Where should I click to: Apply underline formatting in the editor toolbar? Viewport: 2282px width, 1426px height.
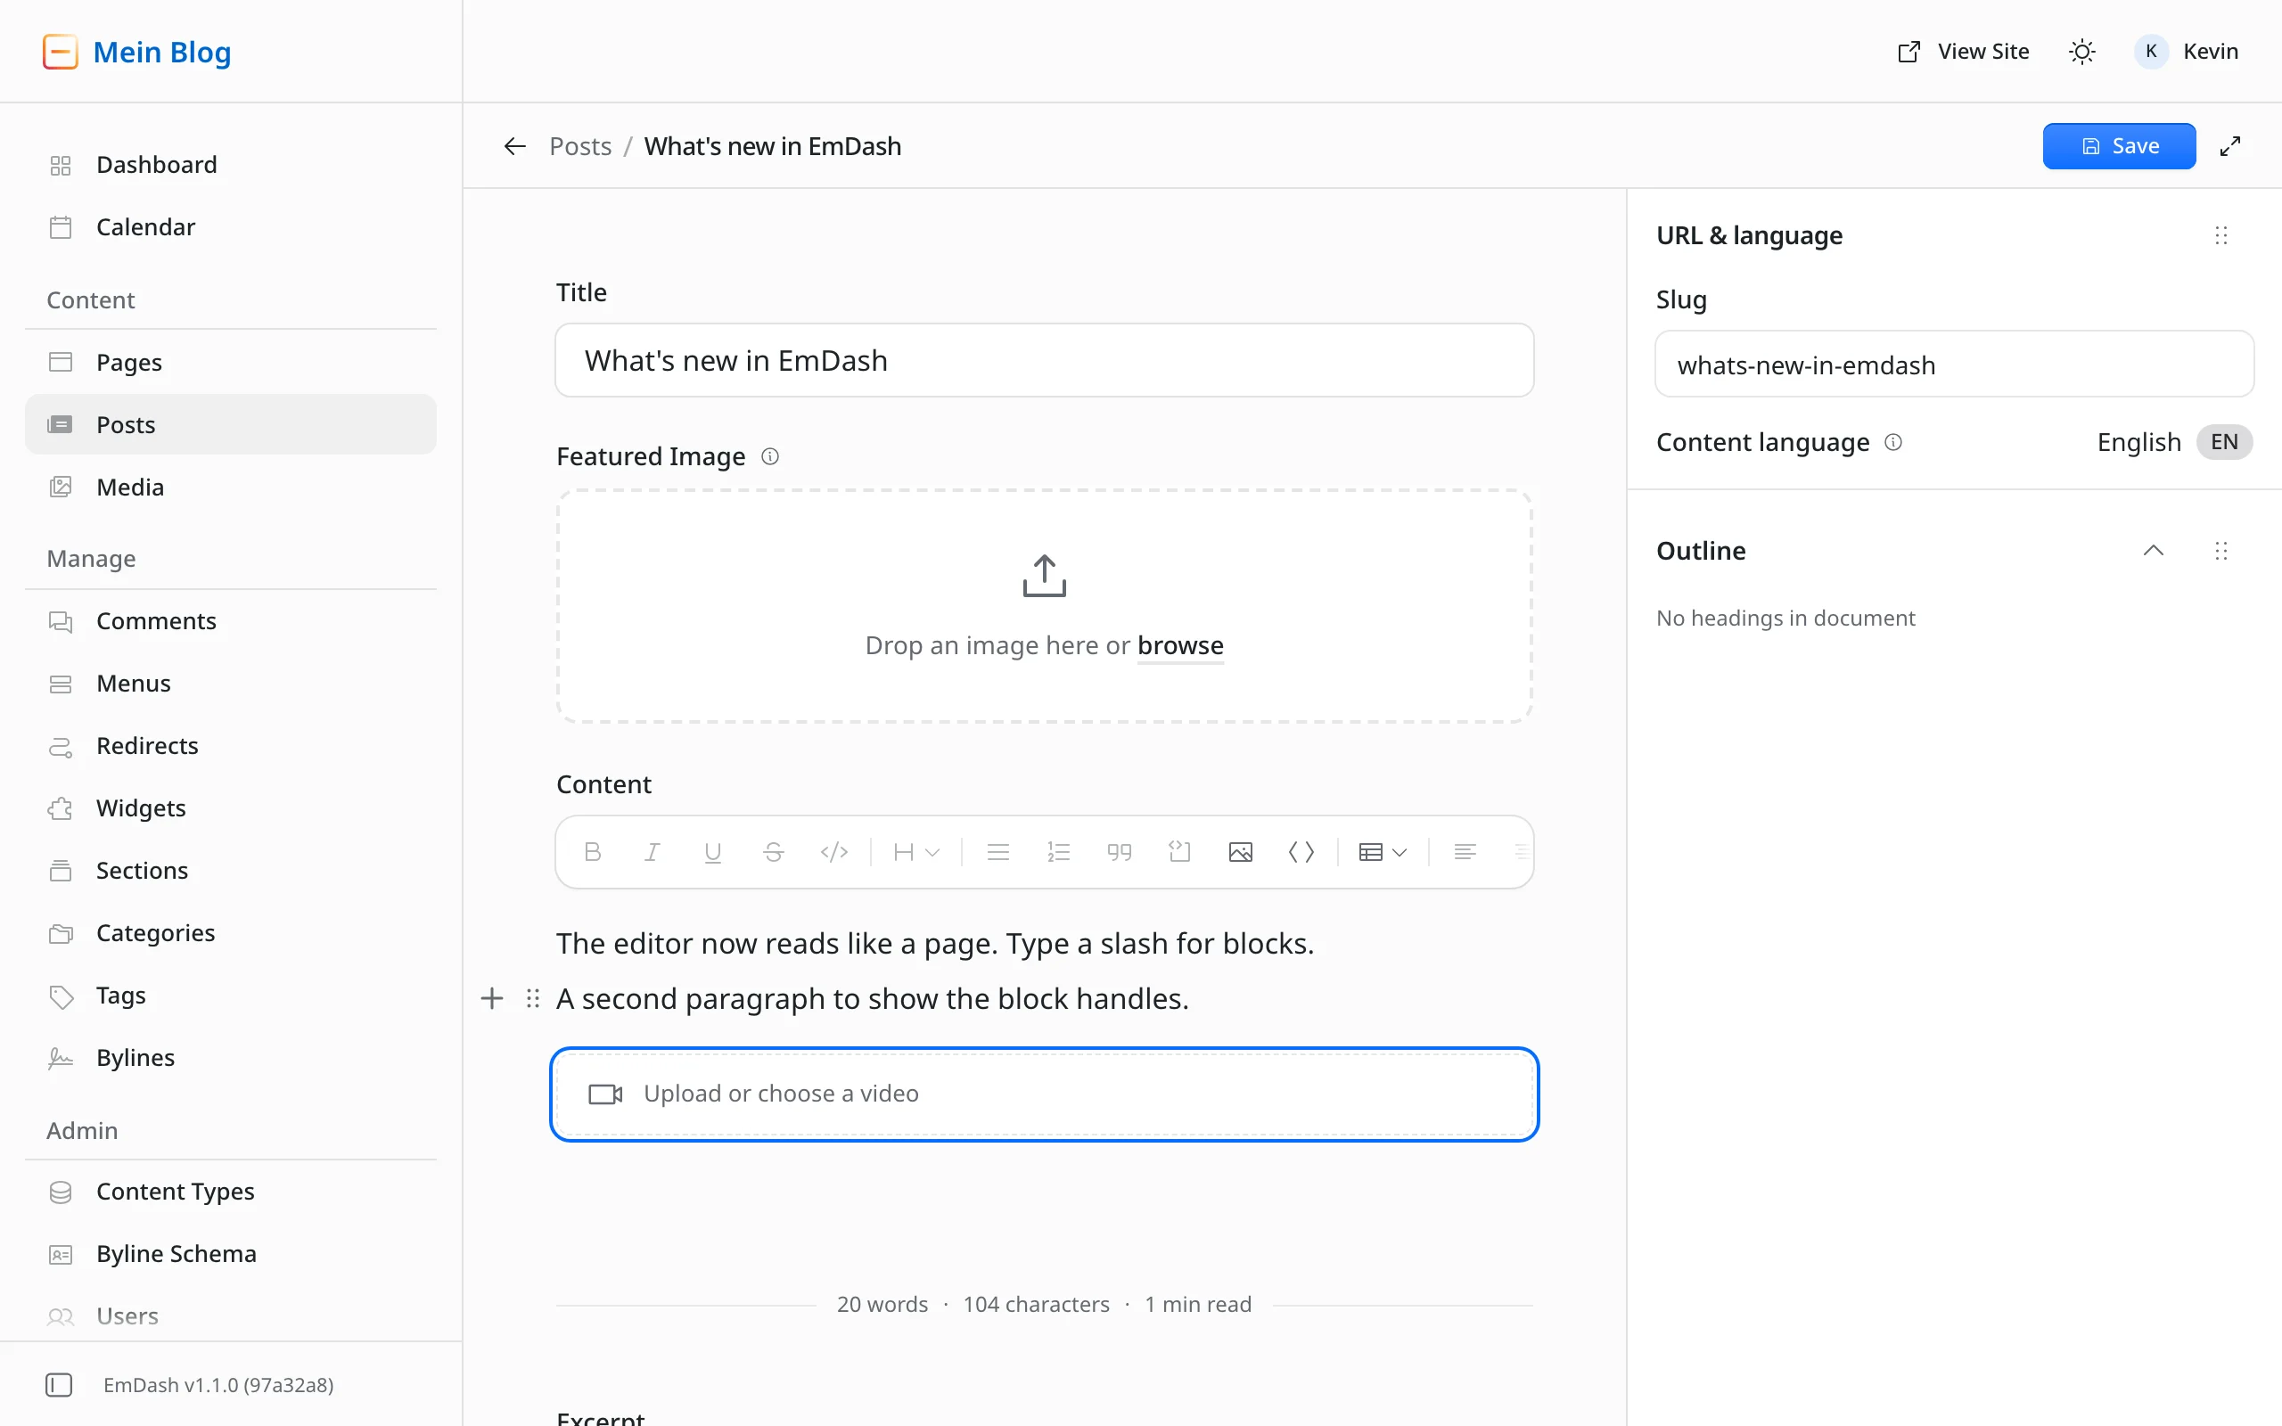pyautogui.click(x=713, y=852)
